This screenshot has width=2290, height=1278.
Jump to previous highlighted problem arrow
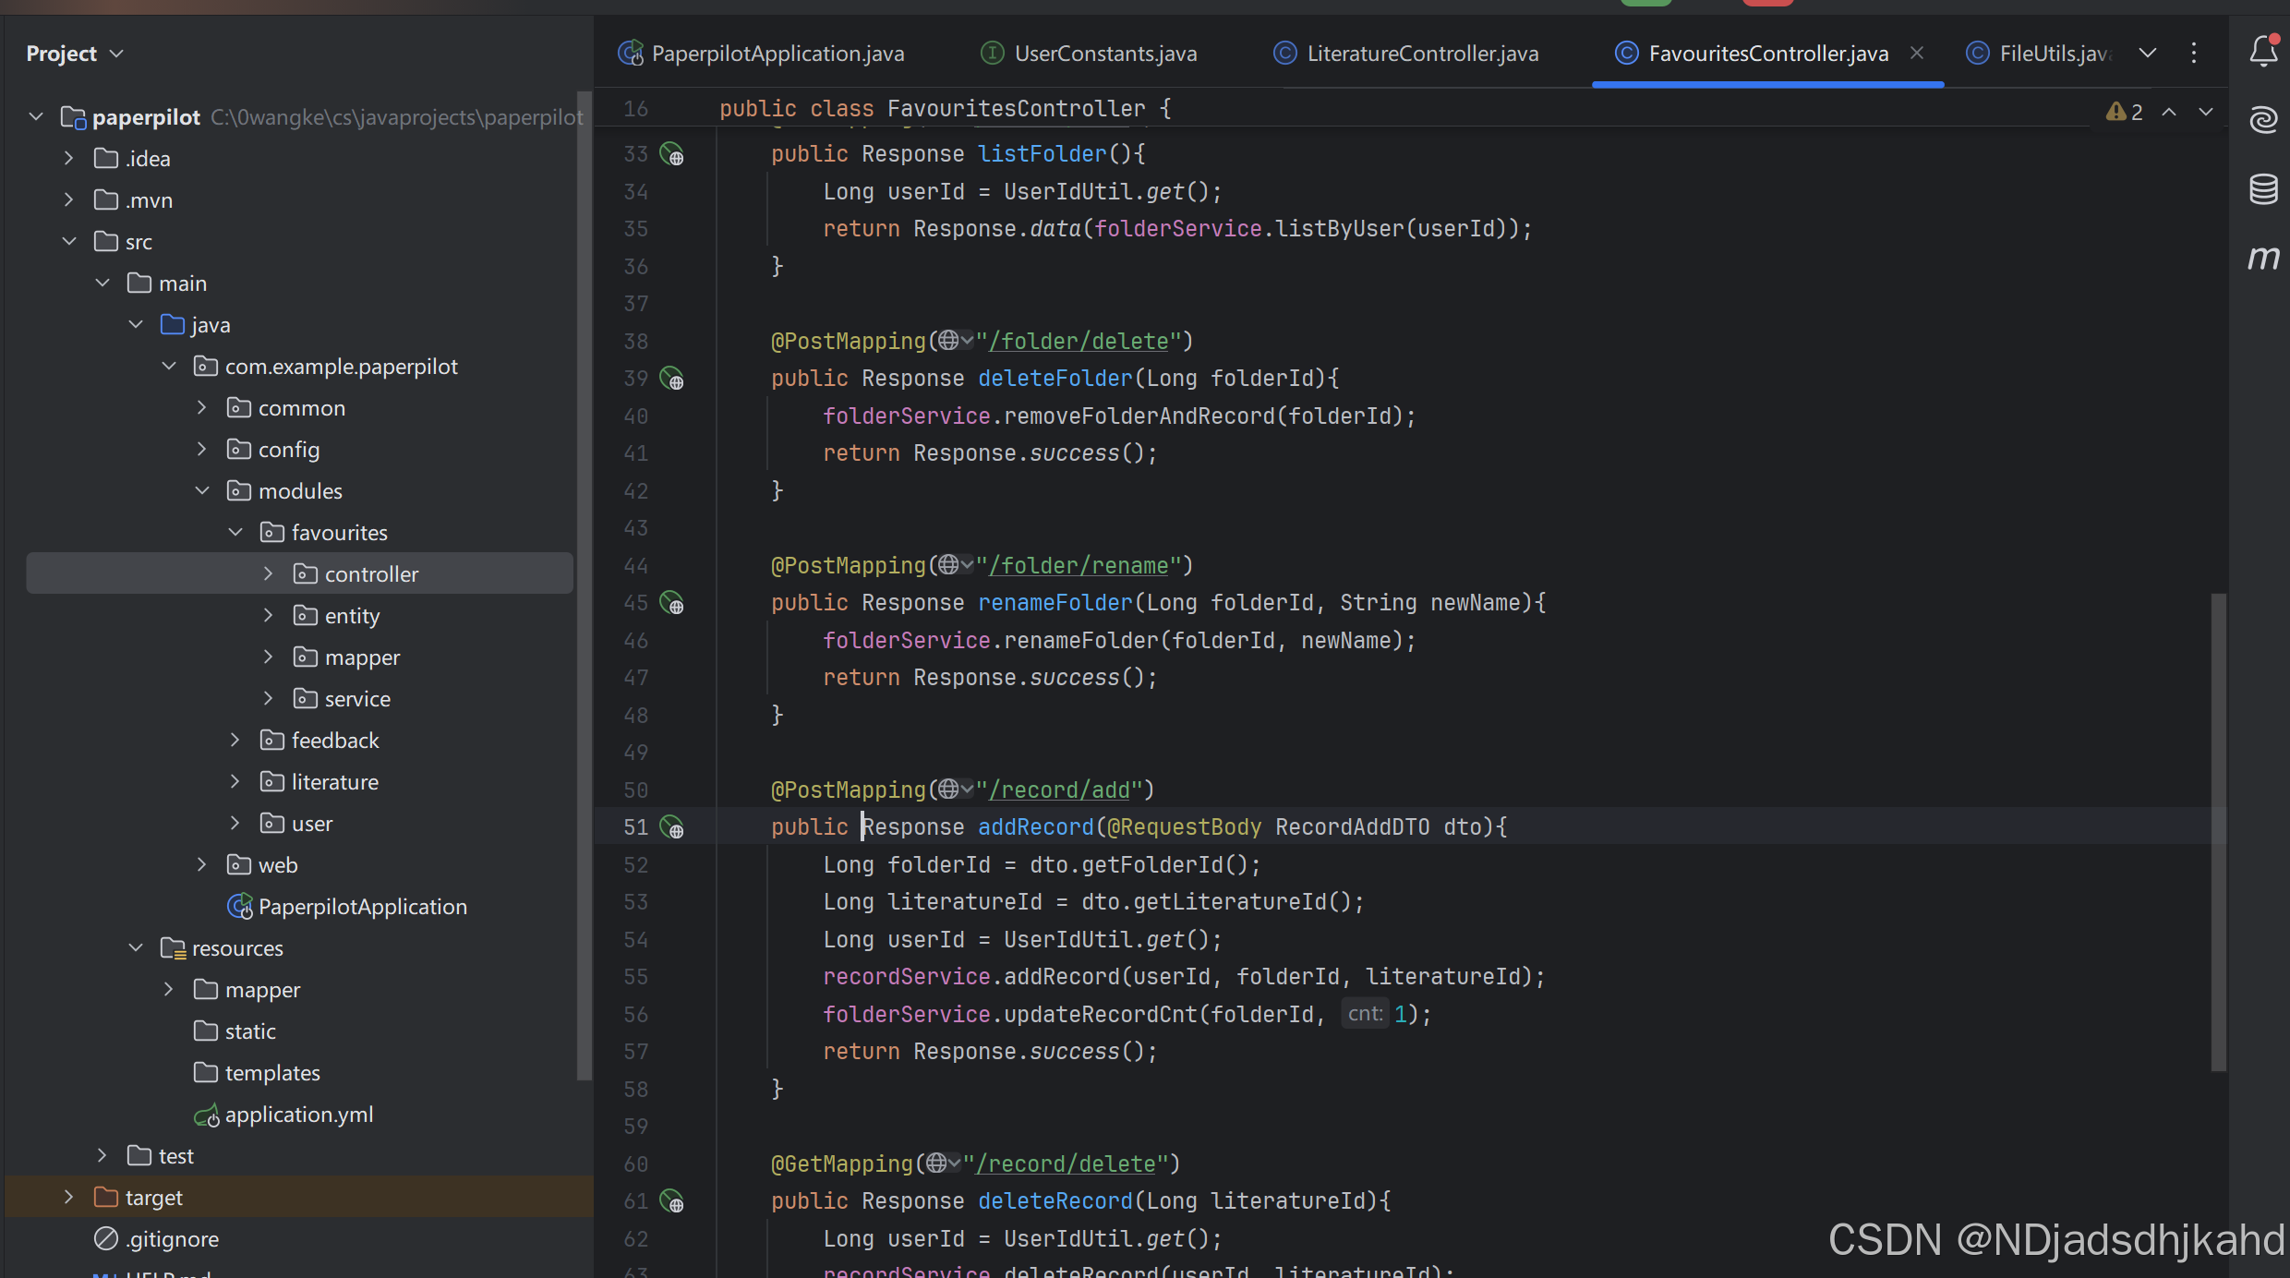(x=2169, y=112)
